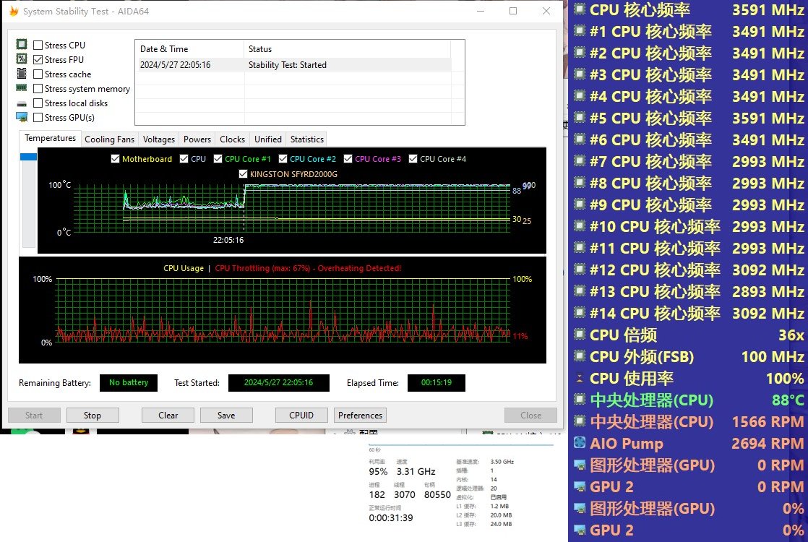
Task: Click the Elapsed Time value 00:15:19
Action: pos(436,383)
